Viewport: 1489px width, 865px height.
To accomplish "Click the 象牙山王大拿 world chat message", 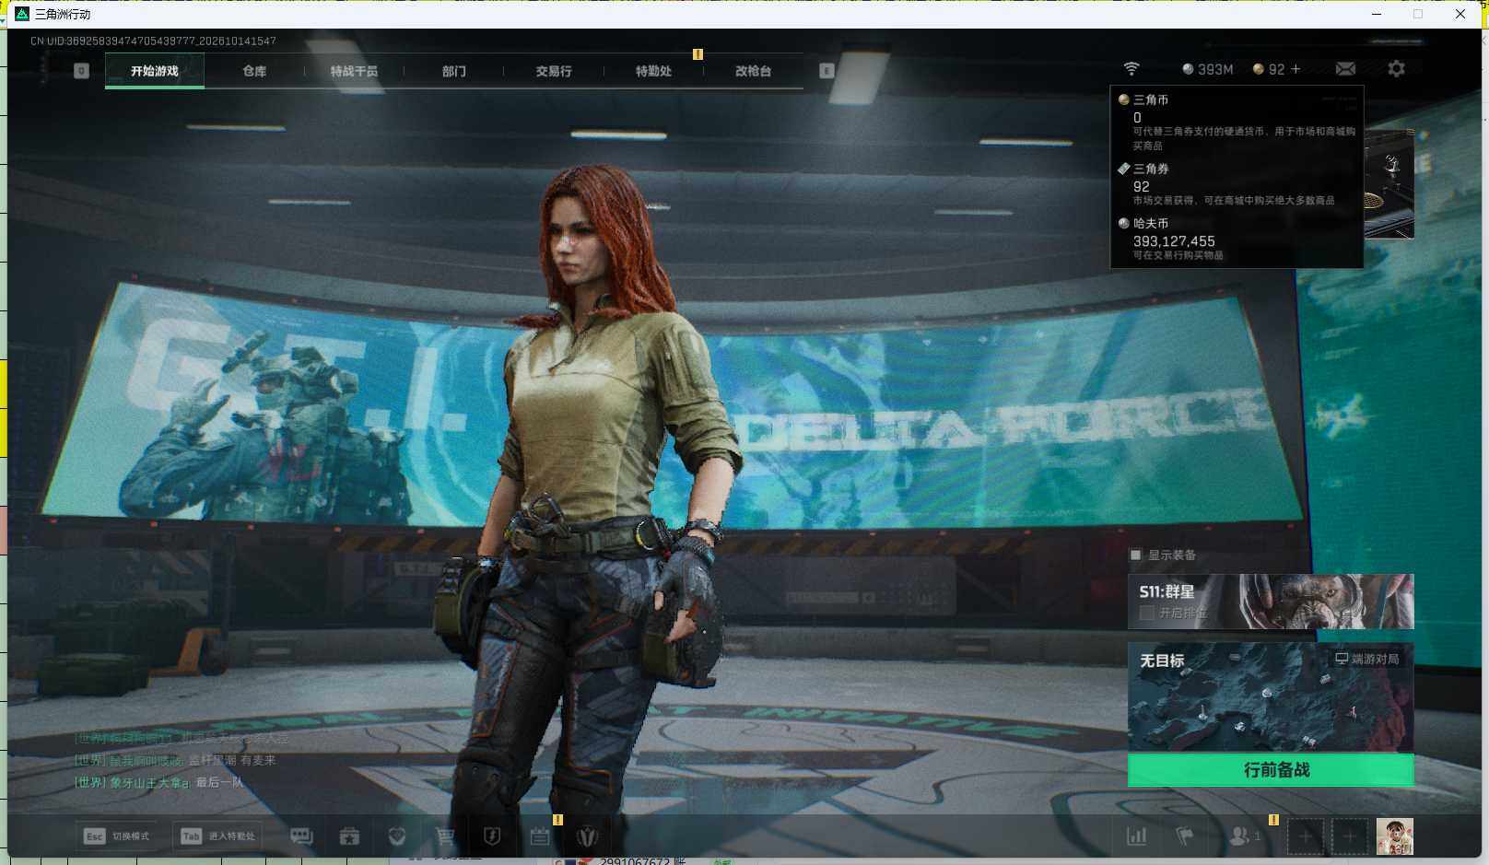I will point(159,782).
